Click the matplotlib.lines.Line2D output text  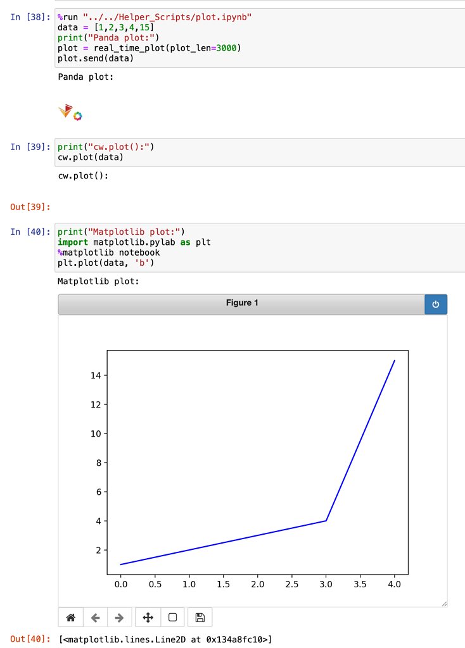[165, 639]
